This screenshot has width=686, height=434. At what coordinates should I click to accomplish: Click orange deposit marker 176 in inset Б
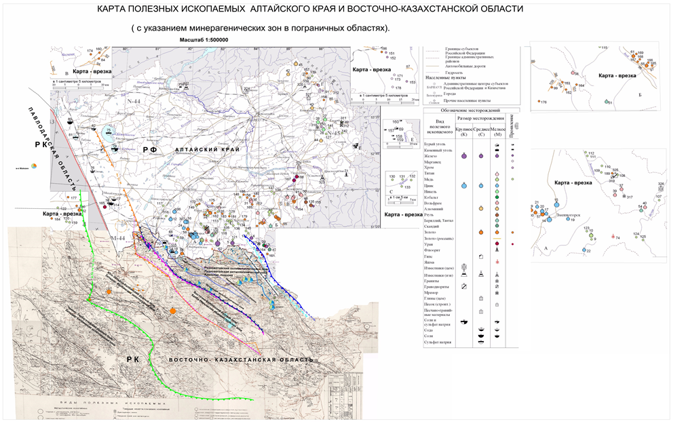pos(539,102)
